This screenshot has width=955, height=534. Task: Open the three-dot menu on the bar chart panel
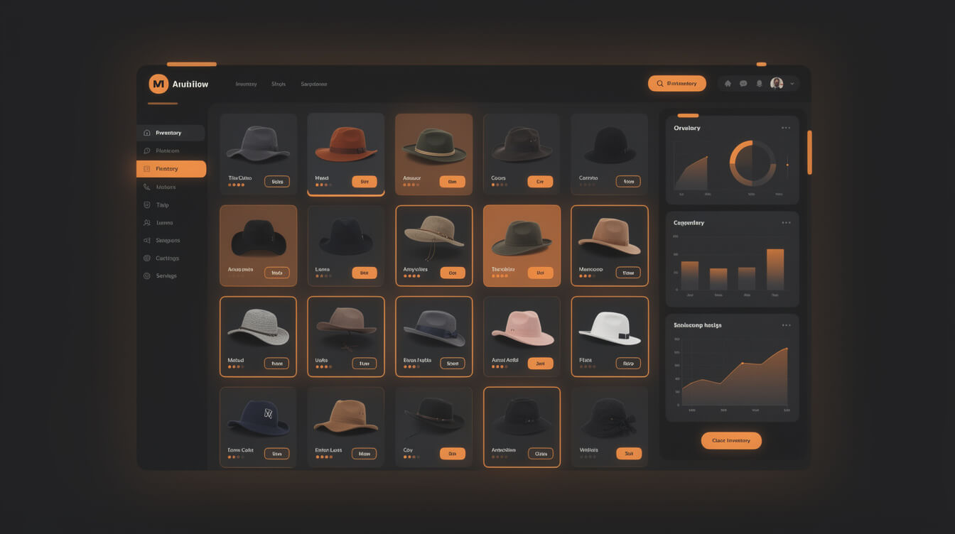click(785, 222)
